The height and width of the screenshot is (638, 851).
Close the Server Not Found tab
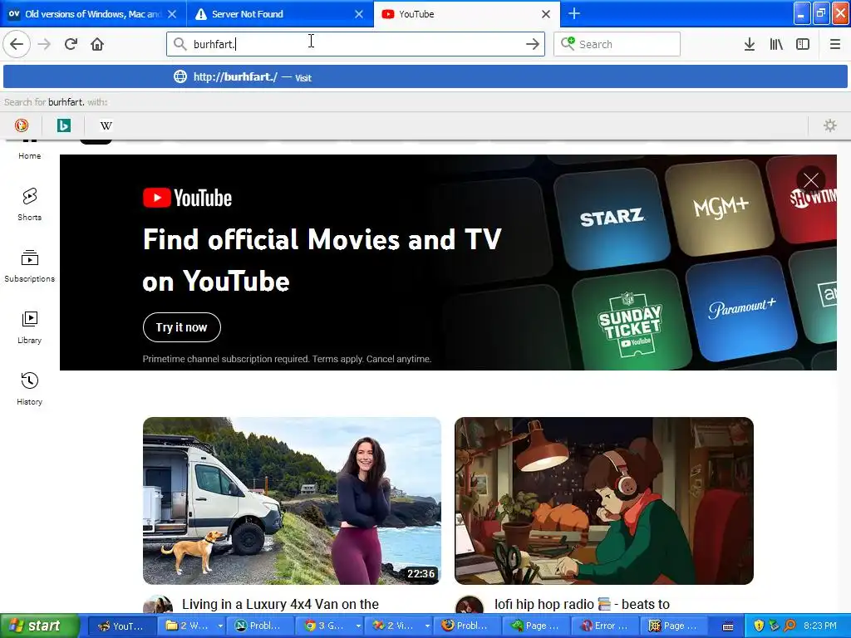pyautogui.click(x=359, y=14)
